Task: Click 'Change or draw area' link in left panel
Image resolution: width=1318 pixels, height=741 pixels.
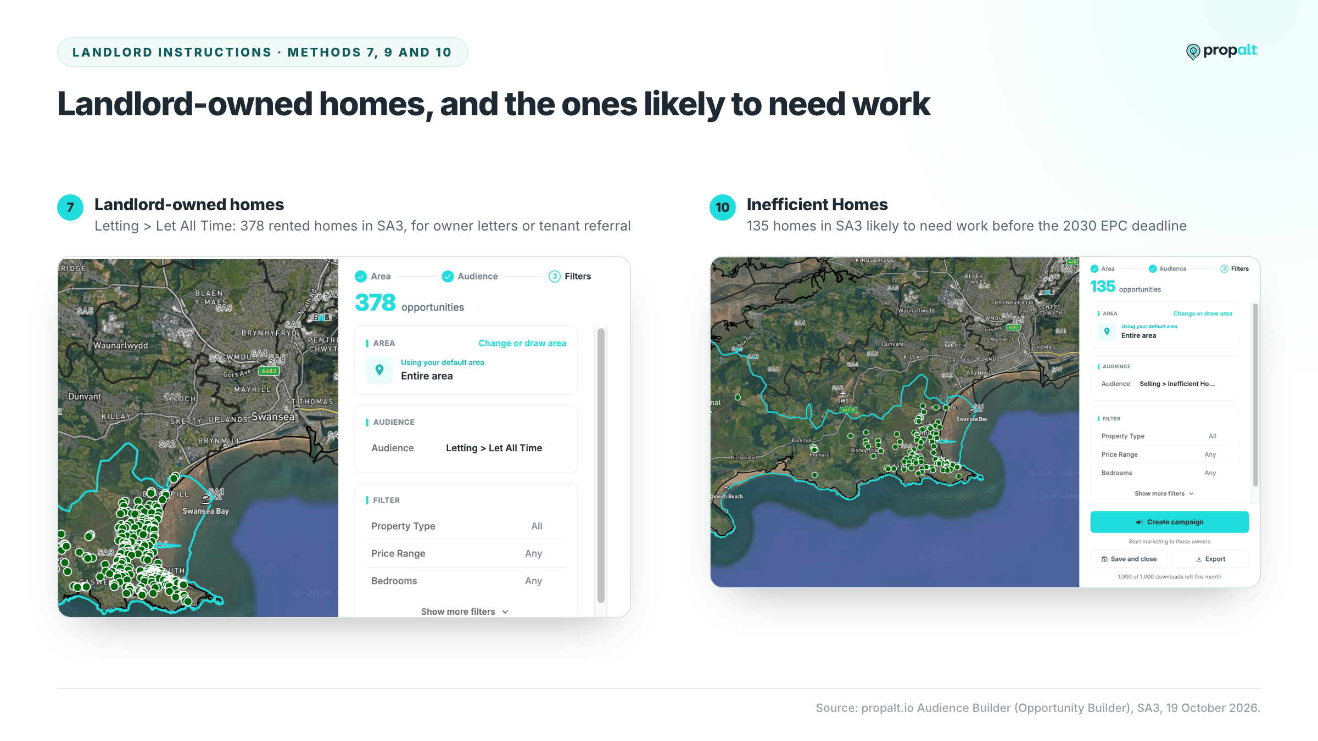Action: (x=522, y=343)
